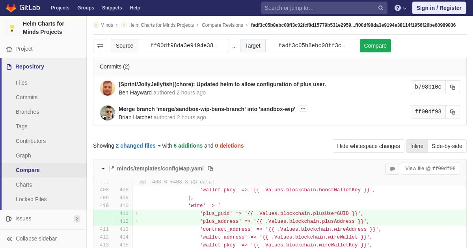
Task: Open Commits in sidebar
Action: pyautogui.click(x=26, y=97)
